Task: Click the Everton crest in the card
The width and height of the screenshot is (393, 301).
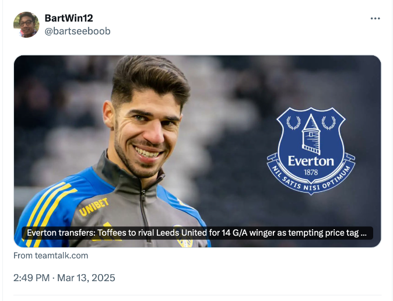Action: tap(311, 150)
